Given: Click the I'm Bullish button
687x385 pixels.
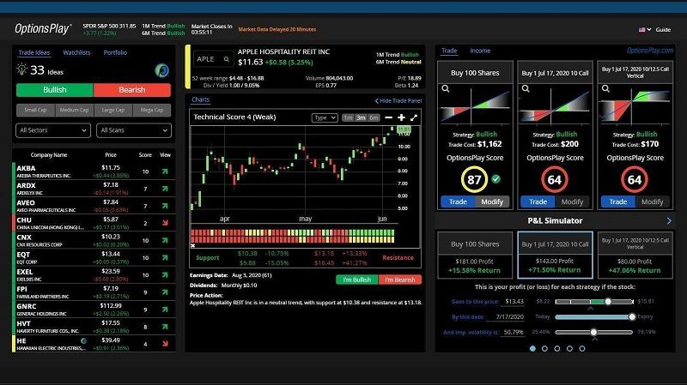Looking at the screenshot, I should pyautogui.click(x=357, y=280).
